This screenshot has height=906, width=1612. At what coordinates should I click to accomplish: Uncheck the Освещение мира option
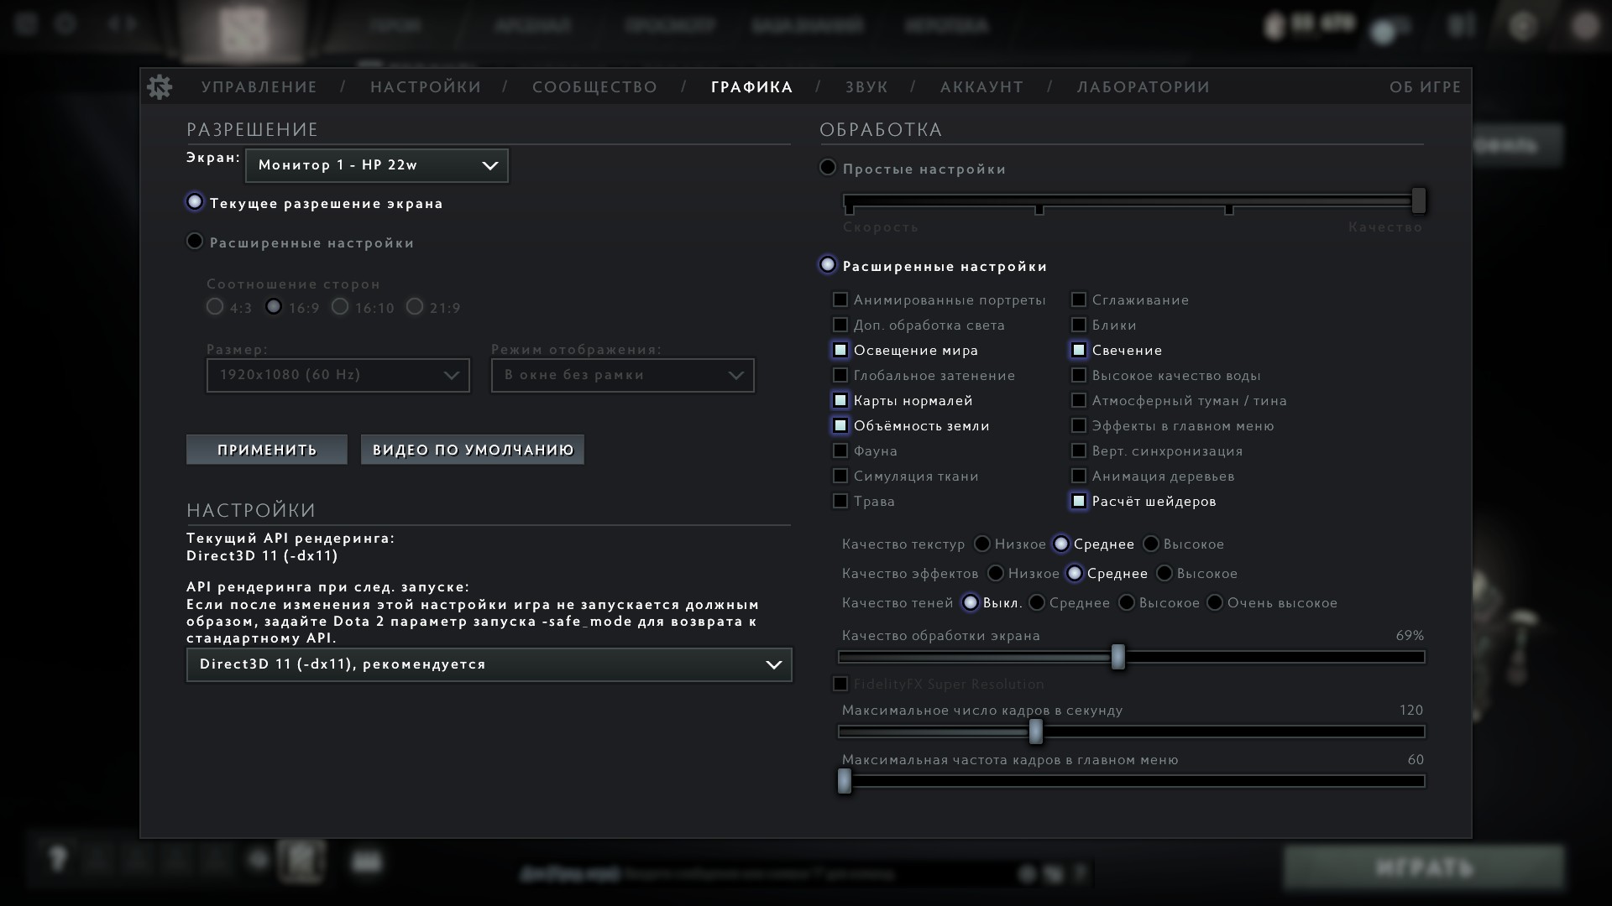tap(840, 350)
